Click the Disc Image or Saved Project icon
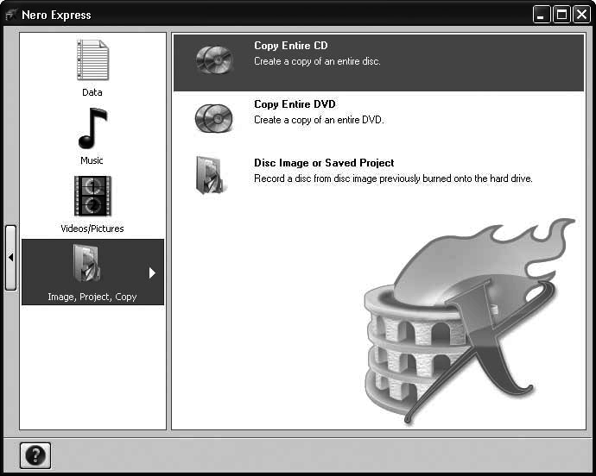Screen dimensions: 596x476 pyautogui.click(x=211, y=175)
